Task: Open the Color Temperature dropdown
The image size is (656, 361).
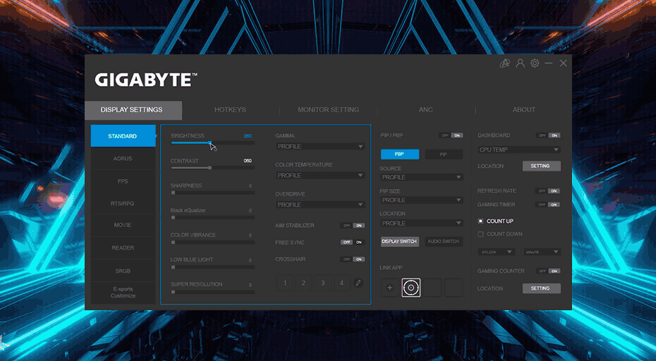Action: [x=320, y=176]
